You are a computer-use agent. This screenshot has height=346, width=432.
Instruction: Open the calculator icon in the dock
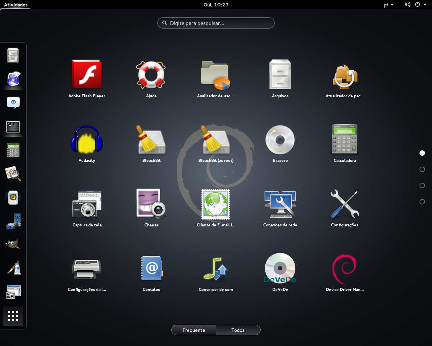(13, 150)
